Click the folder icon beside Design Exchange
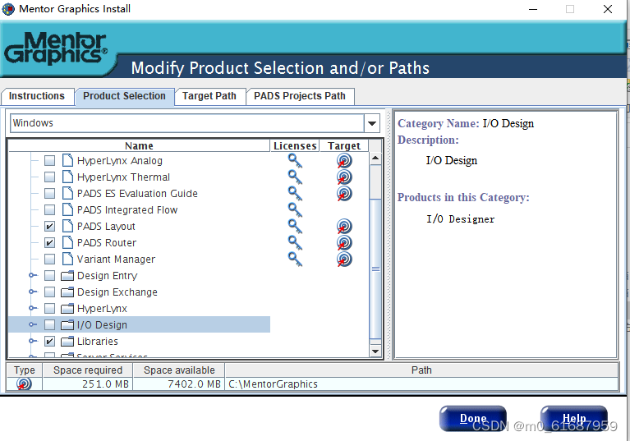This screenshot has width=630, height=441. [67, 292]
